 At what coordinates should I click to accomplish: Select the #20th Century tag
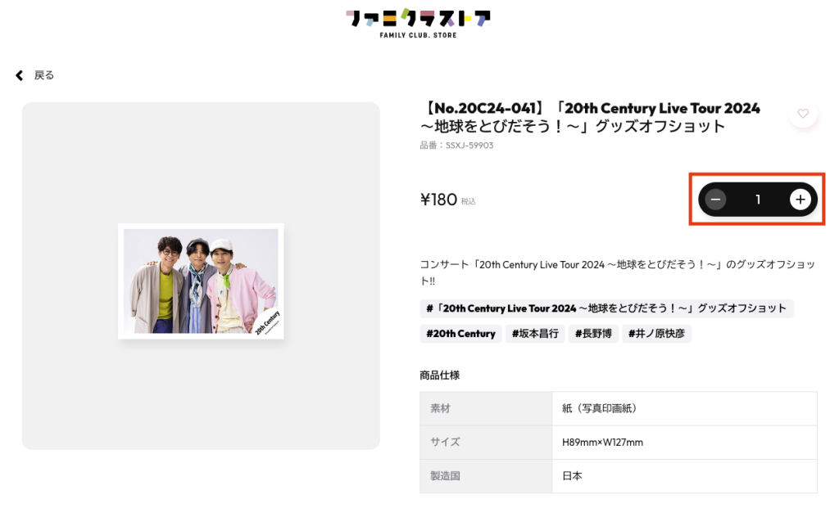click(460, 333)
